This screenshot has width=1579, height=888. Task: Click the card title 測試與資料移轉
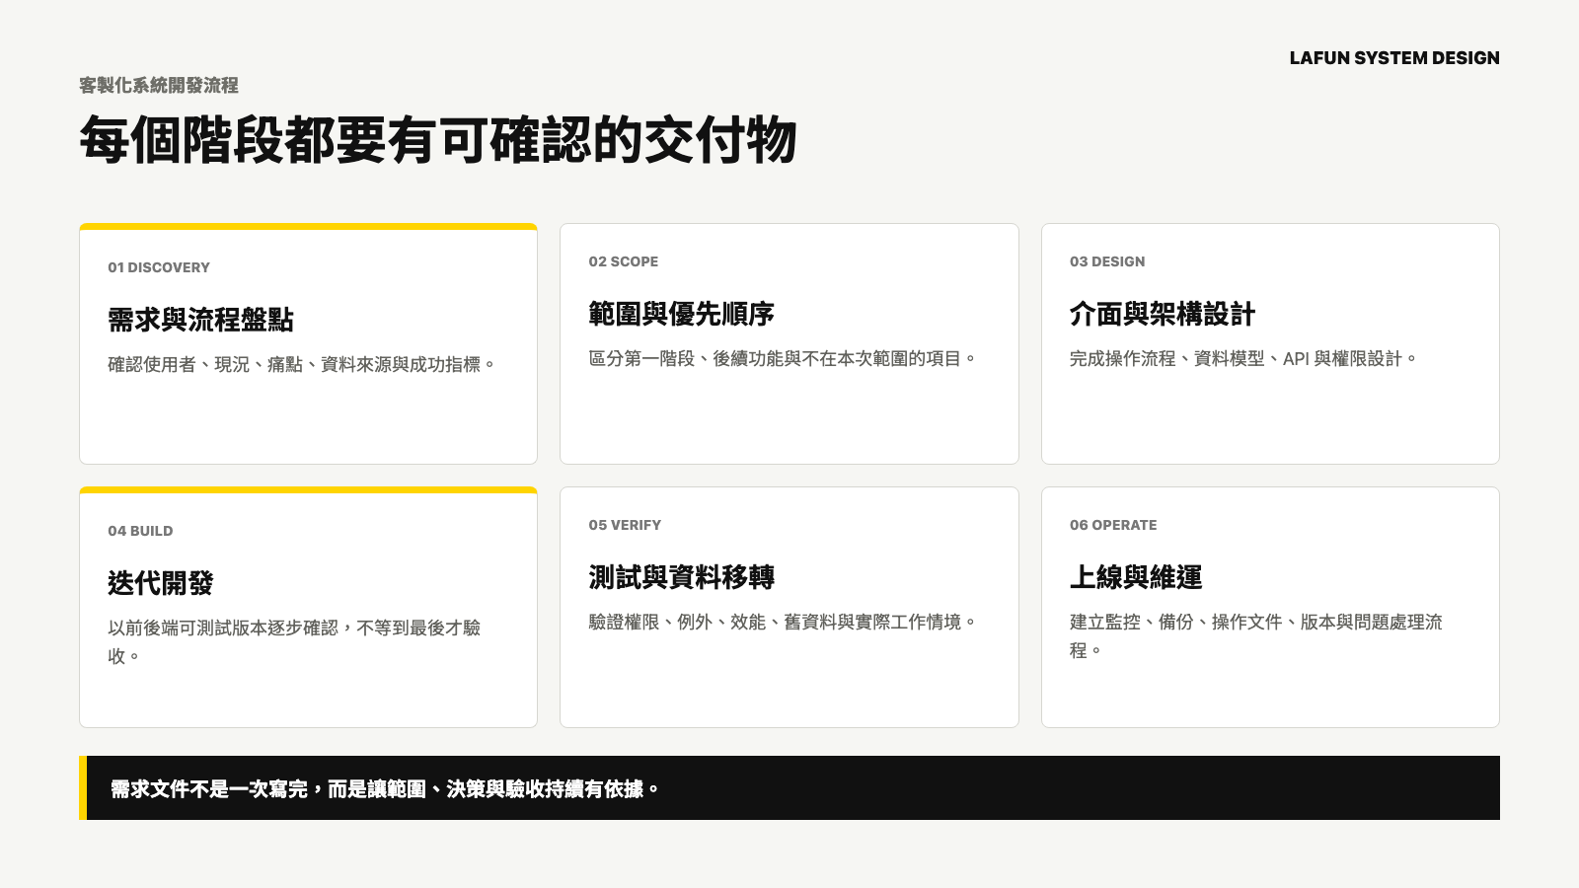(681, 577)
